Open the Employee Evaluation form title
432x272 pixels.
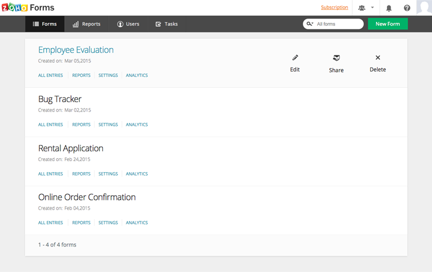click(76, 50)
